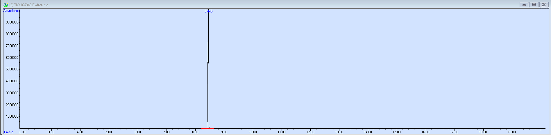Click the 16.00 time axis label
Image resolution: width=551 pixels, height=135 pixels.
pyautogui.click(x=425, y=132)
